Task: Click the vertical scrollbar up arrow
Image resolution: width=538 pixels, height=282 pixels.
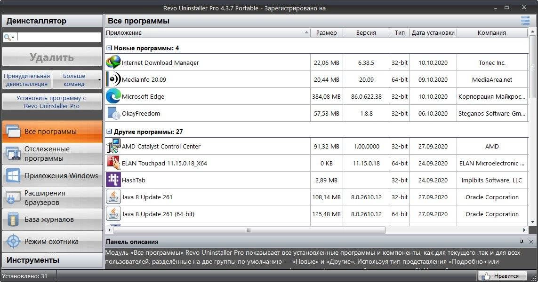Action: (532, 32)
